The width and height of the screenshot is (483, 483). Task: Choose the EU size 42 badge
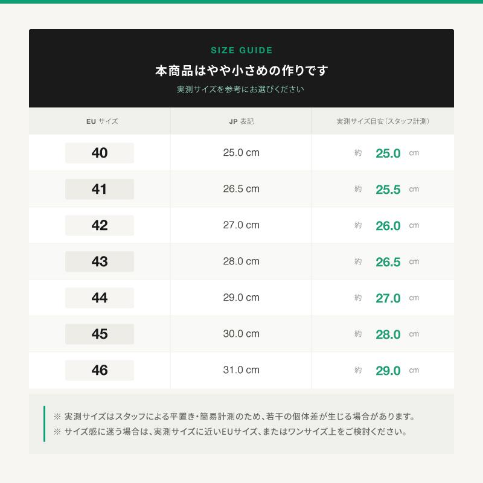pyautogui.click(x=100, y=225)
